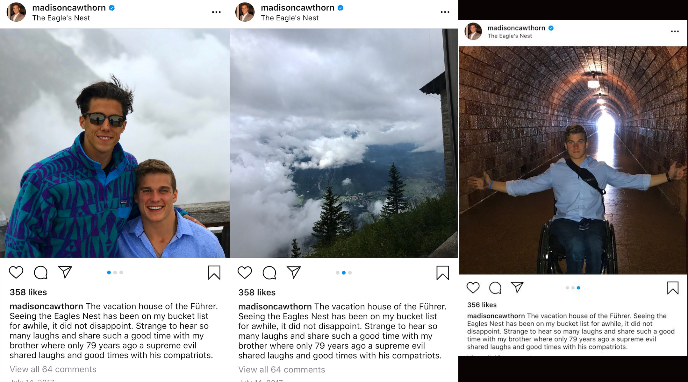View all 64 comments on middle post
This screenshot has width=688, height=382.
point(282,370)
